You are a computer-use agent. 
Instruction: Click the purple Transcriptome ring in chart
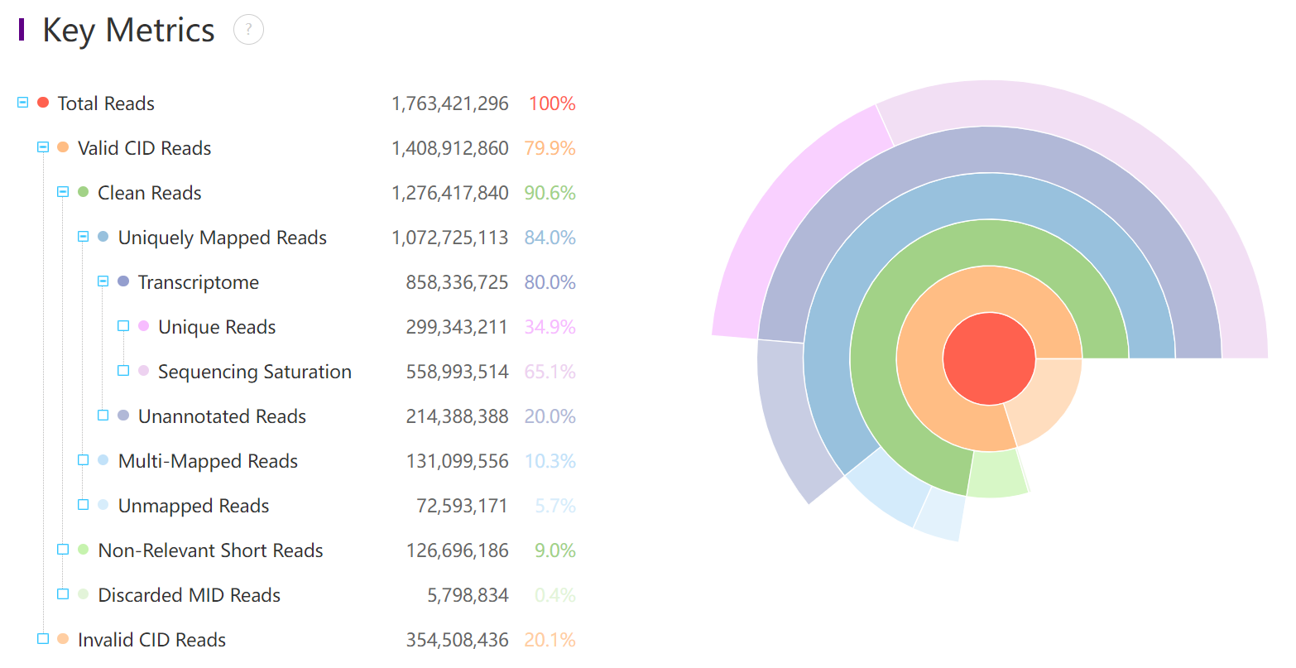989,150
